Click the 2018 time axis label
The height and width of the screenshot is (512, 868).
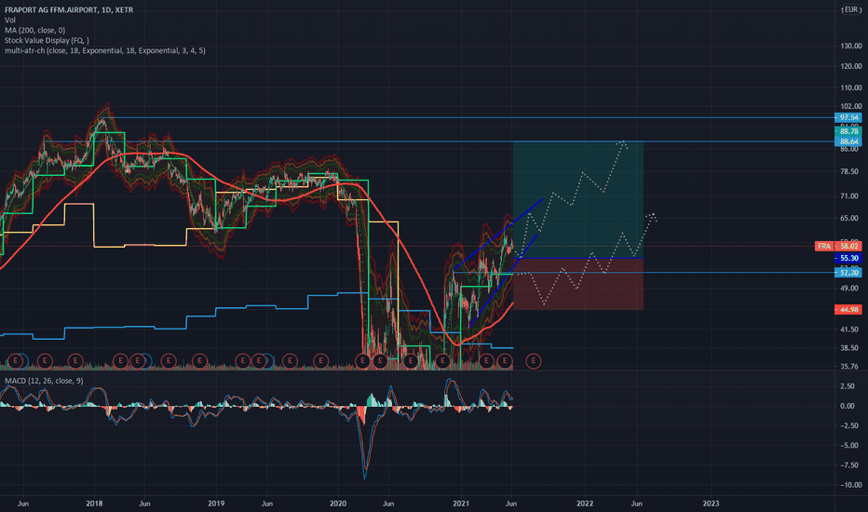94,504
